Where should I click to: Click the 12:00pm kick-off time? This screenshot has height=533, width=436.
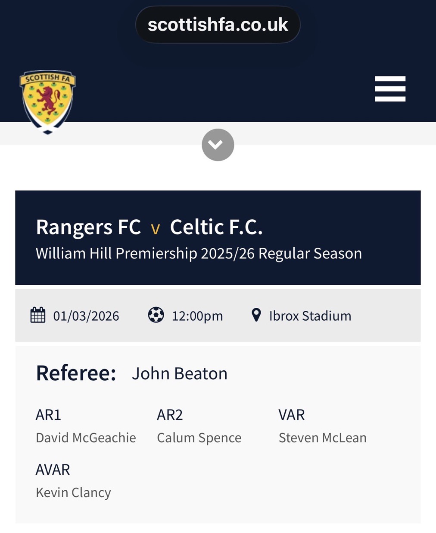pos(197,316)
